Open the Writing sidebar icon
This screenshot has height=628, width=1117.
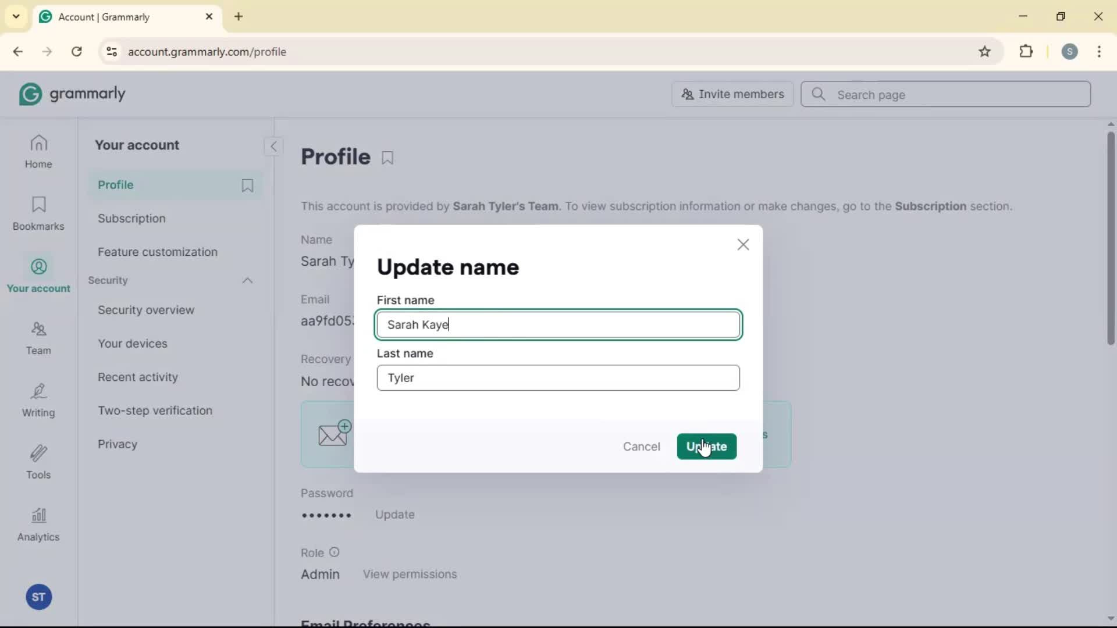click(38, 400)
